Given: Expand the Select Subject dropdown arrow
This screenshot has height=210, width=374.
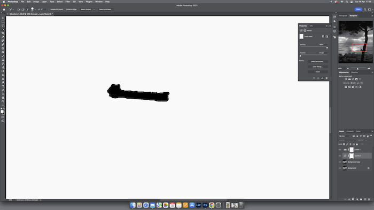Looking at the screenshot, I should [94, 10].
